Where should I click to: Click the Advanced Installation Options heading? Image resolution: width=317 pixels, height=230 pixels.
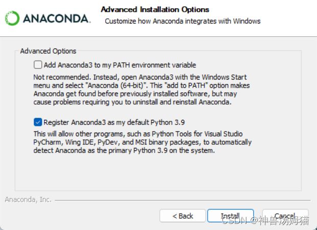coord(155,10)
